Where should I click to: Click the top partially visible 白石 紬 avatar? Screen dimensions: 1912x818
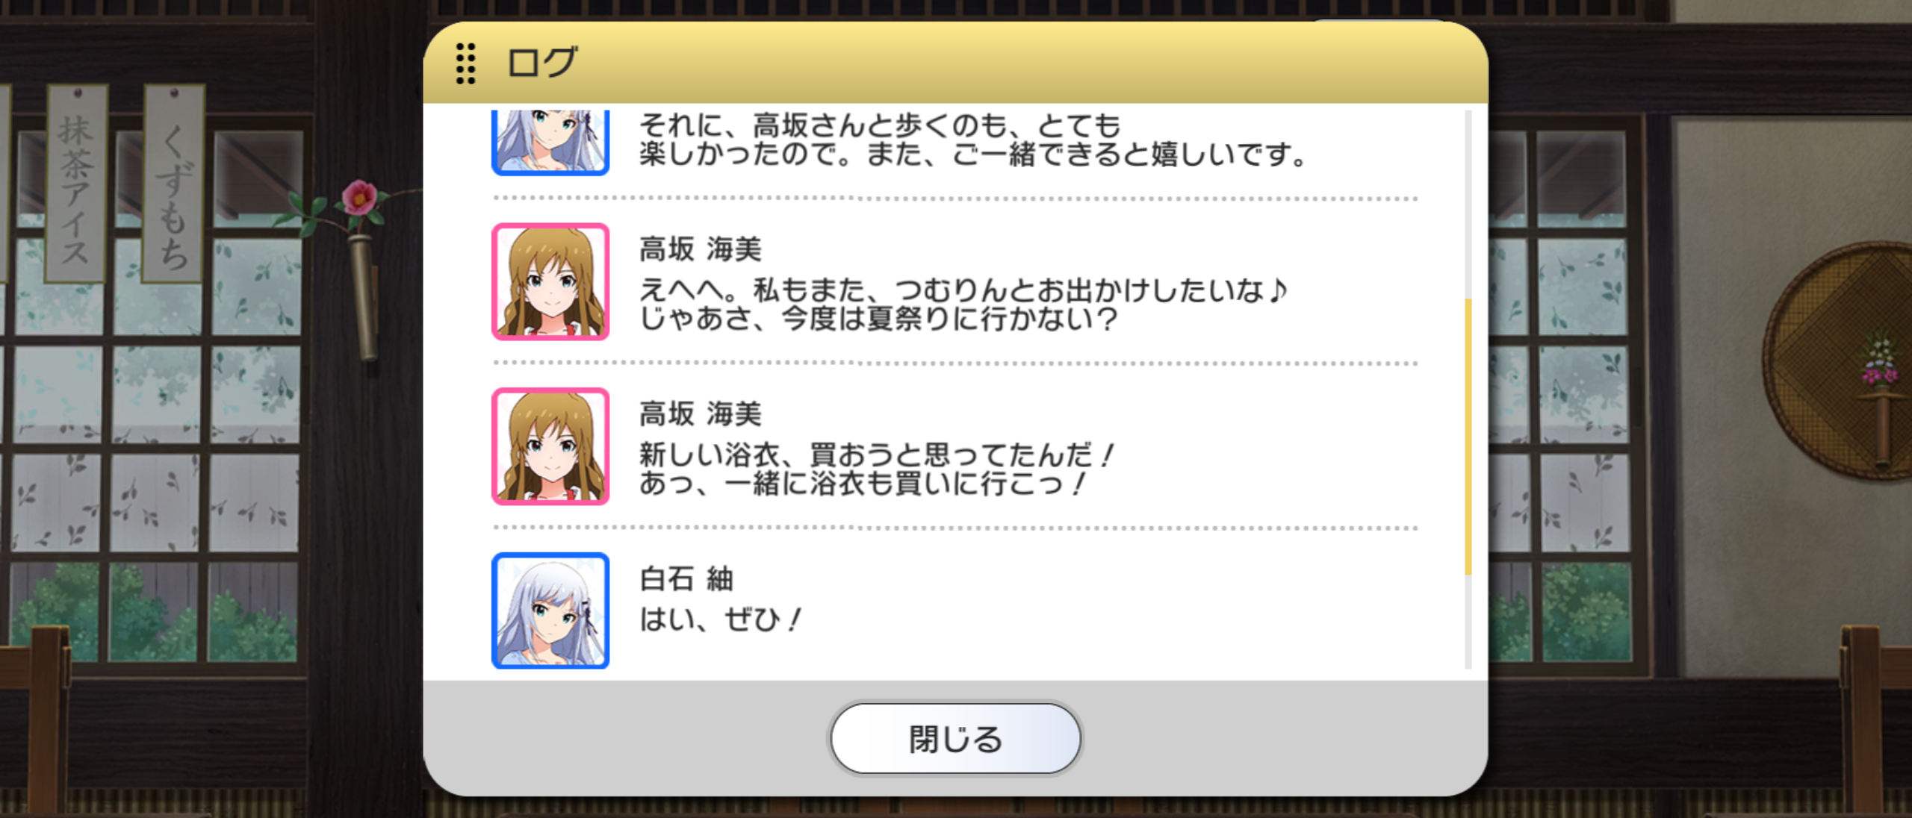click(x=550, y=142)
